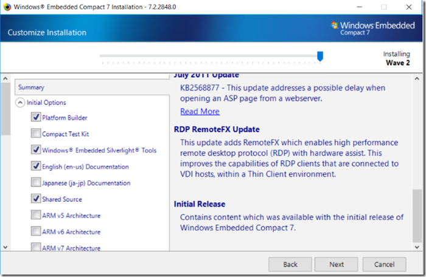The width and height of the screenshot is (426, 277).
Task: Cancel the installation
Action: point(384,264)
